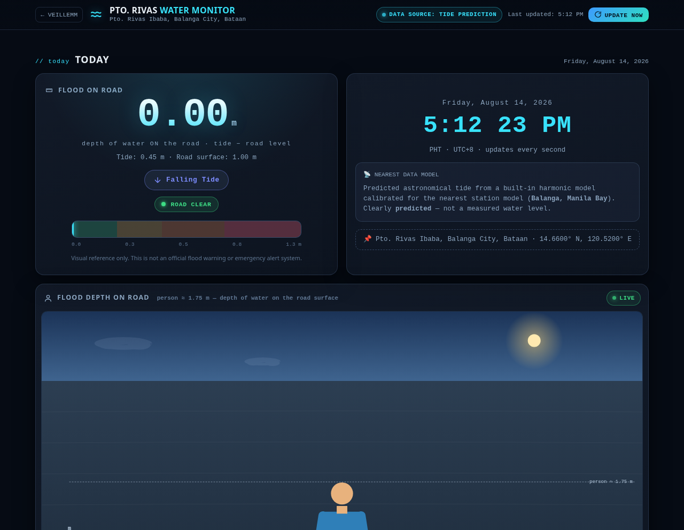Image resolution: width=684 pixels, height=530 pixels.
Task: Click the 'Visual reference only' disclaimer text
Action: coord(186,258)
